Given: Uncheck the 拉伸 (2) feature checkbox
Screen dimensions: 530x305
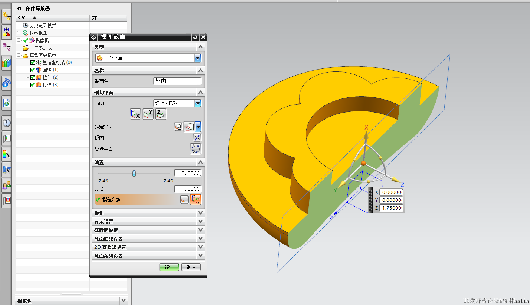Looking at the screenshot, I should coord(33,77).
